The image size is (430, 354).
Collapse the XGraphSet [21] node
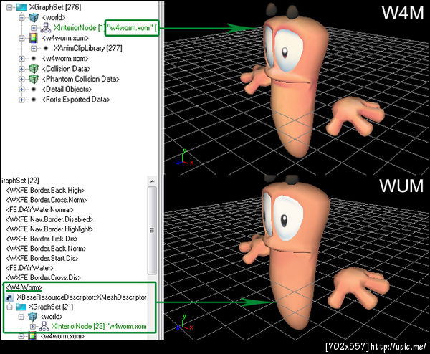(x=9, y=307)
